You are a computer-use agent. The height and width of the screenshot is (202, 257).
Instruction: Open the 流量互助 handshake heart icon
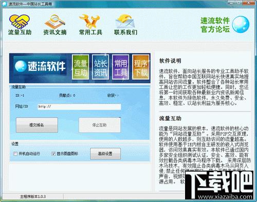(20, 22)
